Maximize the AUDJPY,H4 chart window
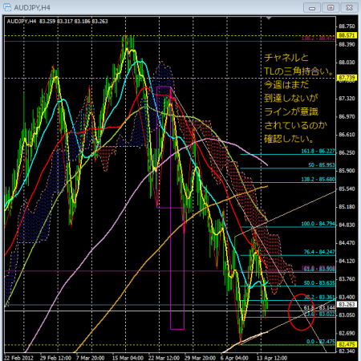The image size is (361, 361). (331, 7)
